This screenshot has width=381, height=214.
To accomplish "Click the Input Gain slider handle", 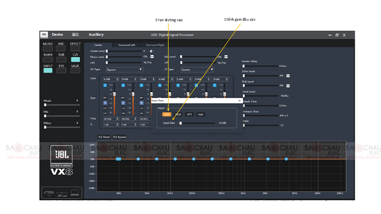I will [x=180, y=123].
